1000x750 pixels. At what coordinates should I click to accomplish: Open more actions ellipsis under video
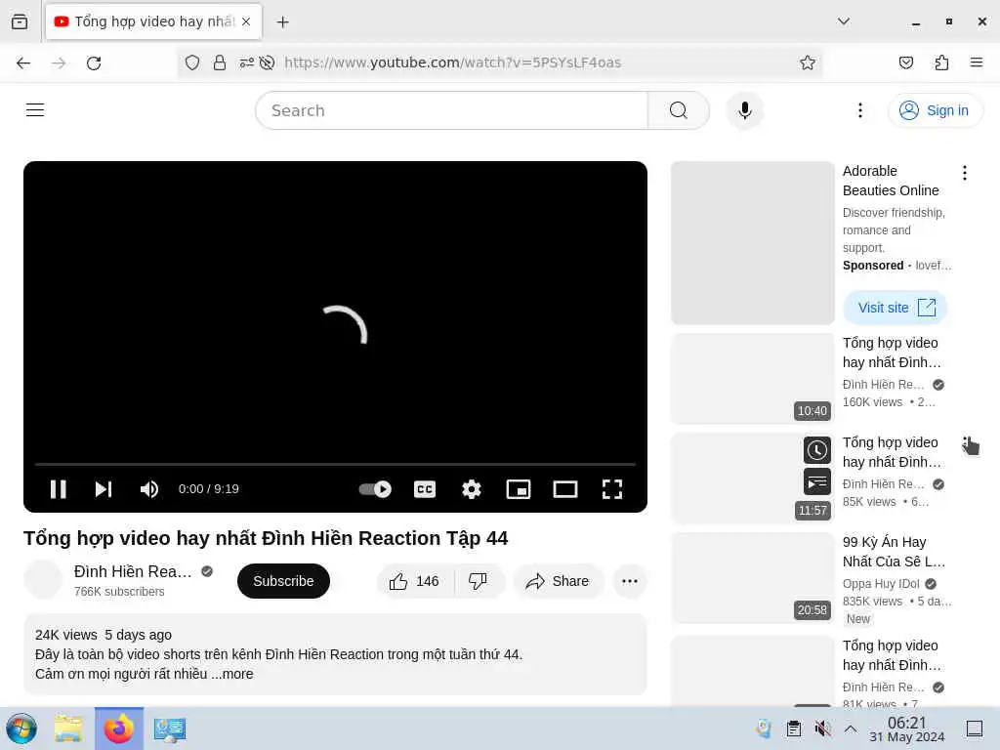(x=630, y=581)
